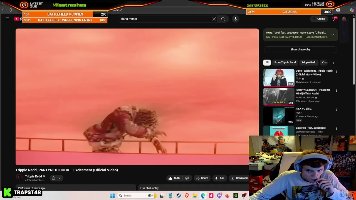This screenshot has height=200, width=356.
Task: Expand the Next: Toosii mix playlist panel
Action: tap(333, 35)
